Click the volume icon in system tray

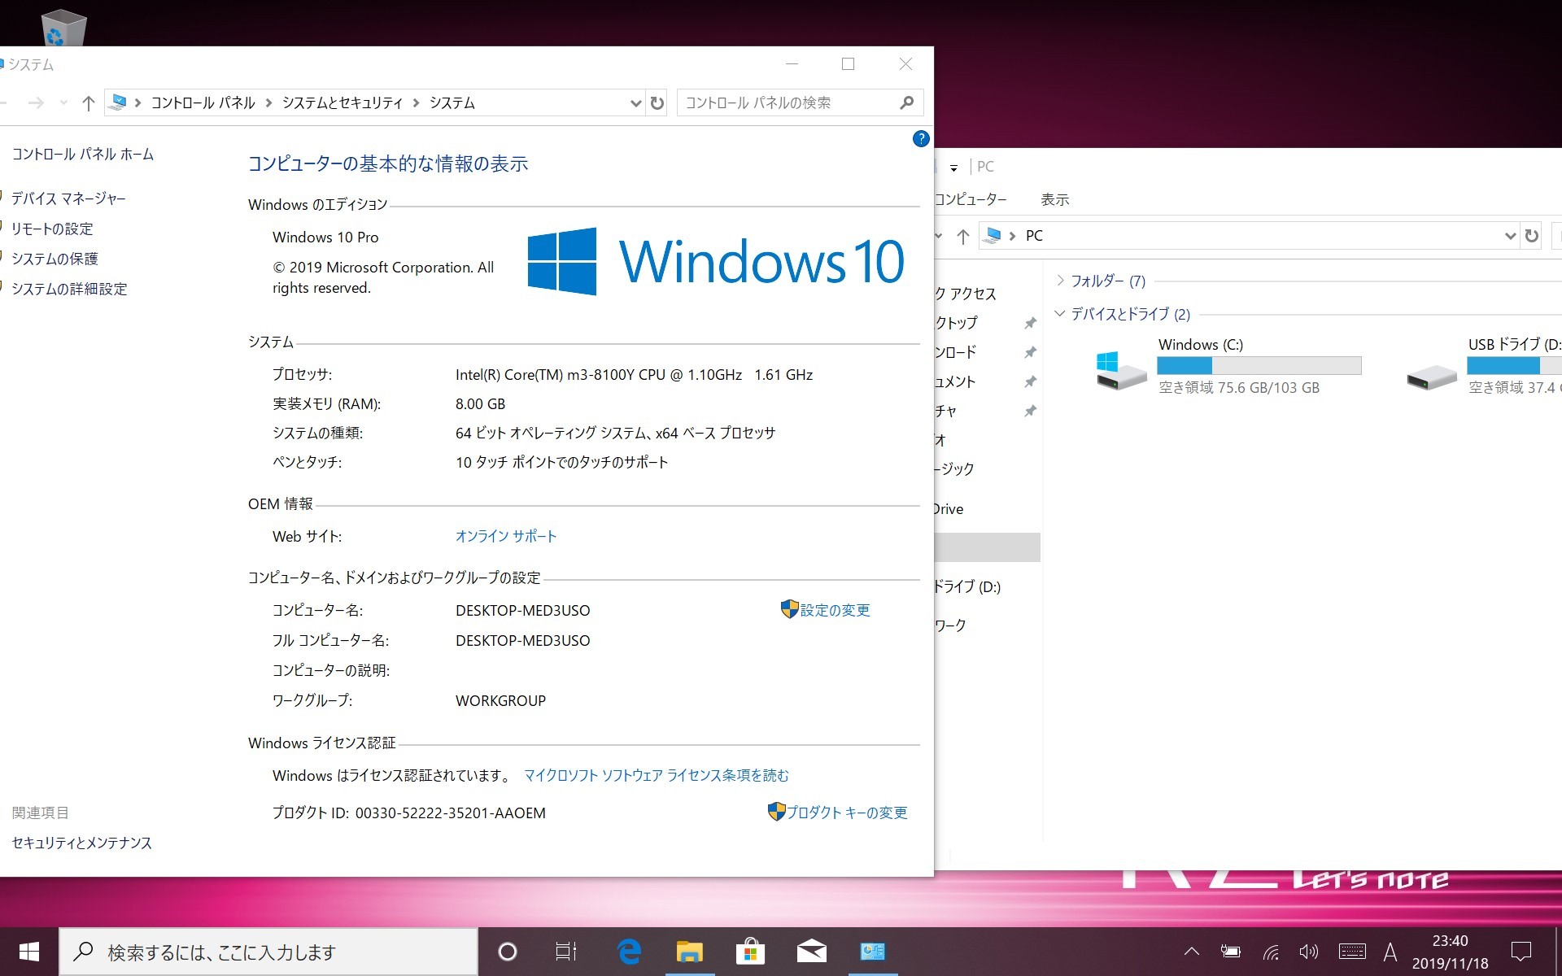click(x=1308, y=952)
